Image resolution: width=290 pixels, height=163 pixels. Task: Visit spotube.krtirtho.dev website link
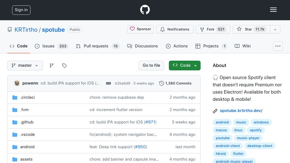(x=241, y=111)
